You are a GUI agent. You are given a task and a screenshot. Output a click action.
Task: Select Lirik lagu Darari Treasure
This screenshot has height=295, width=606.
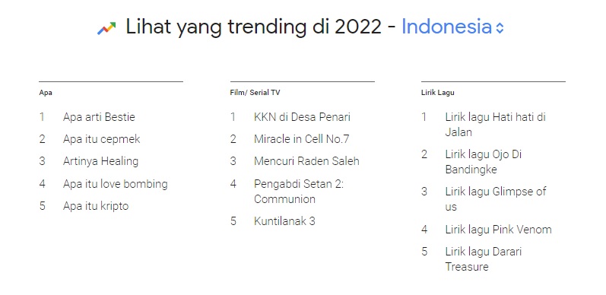[484, 259]
